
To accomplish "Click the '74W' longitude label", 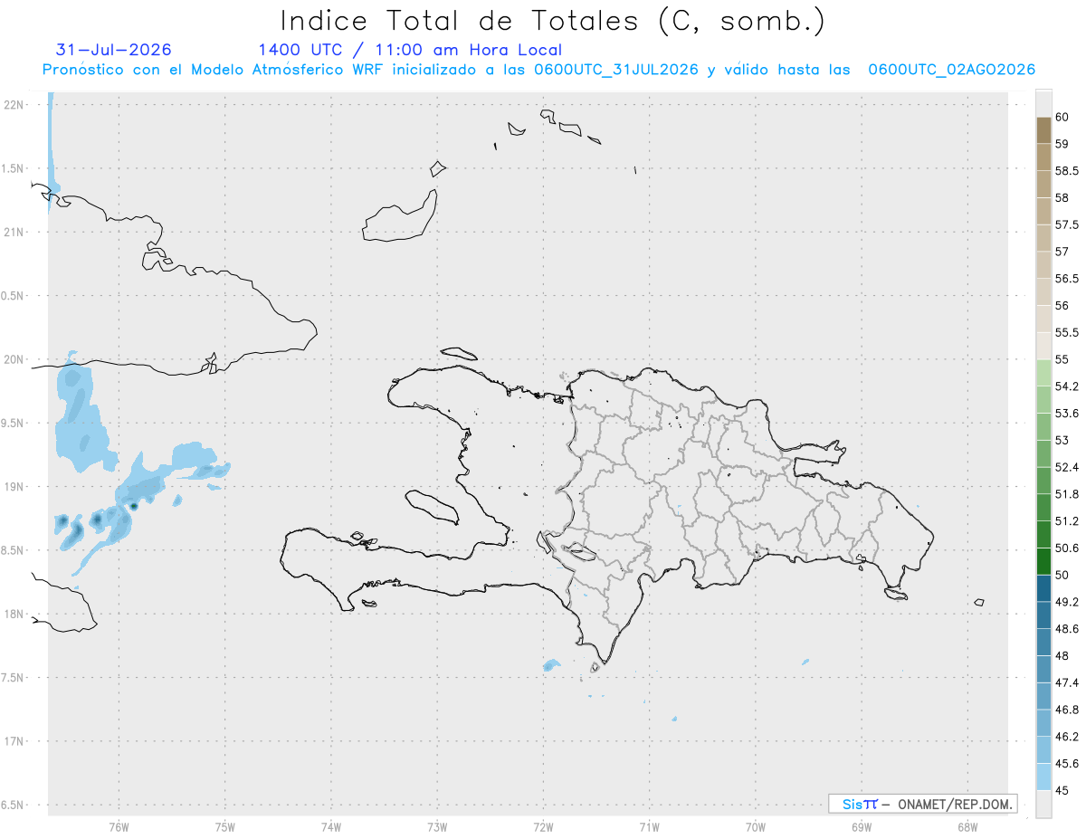I will tap(331, 826).
